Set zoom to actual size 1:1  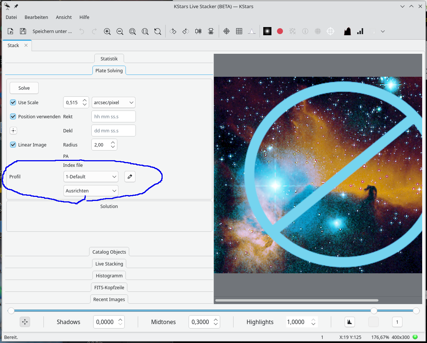145,31
